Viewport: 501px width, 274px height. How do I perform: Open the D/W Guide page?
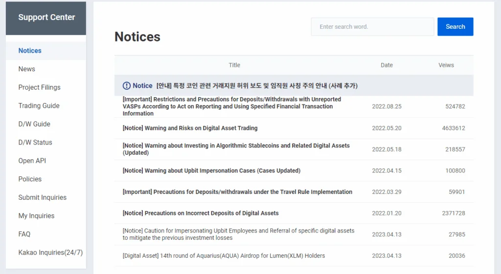click(x=34, y=124)
